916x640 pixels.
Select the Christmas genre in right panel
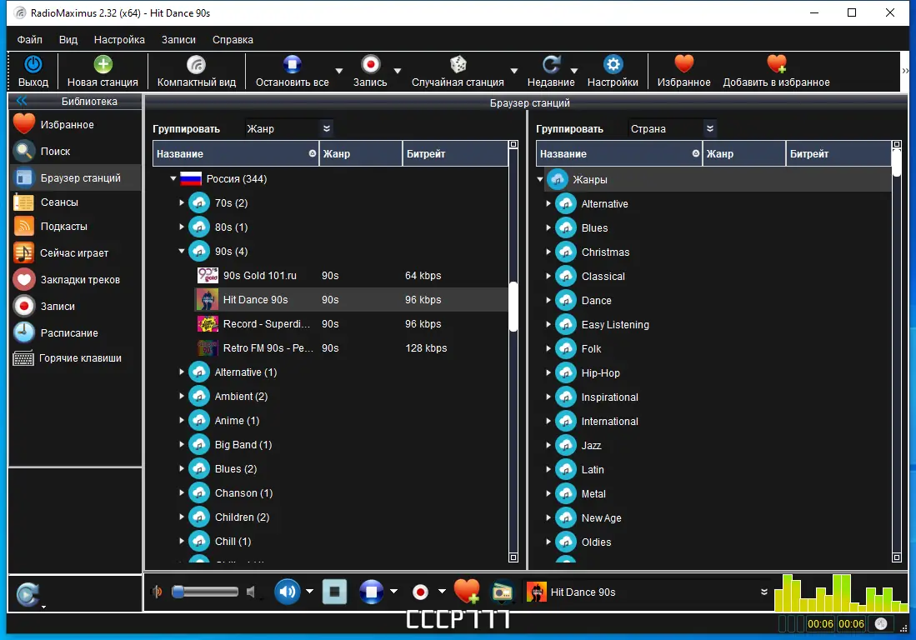click(605, 252)
